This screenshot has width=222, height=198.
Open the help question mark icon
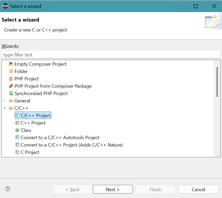pyautogui.click(x=8, y=189)
